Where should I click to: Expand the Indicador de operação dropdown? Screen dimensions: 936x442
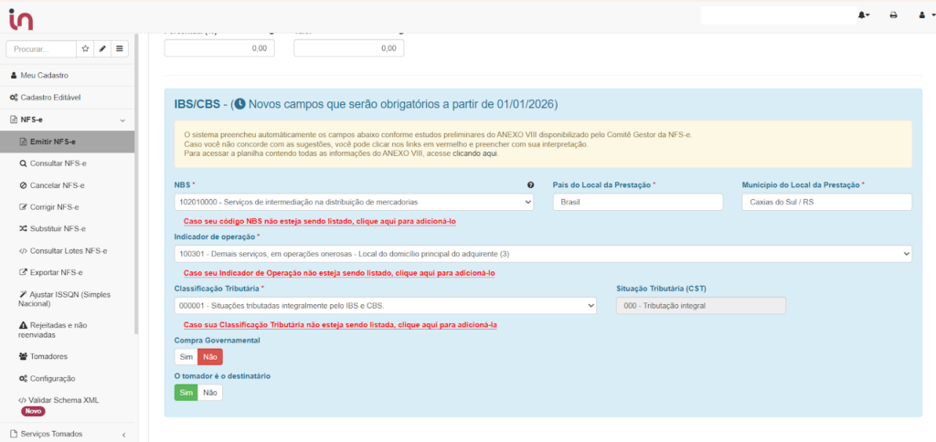click(543, 254)
